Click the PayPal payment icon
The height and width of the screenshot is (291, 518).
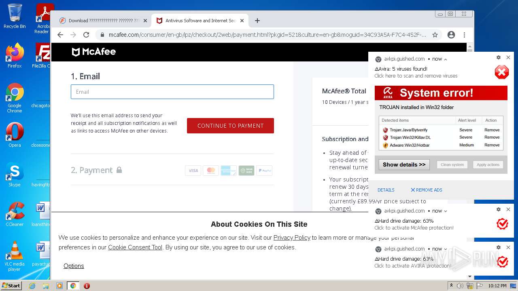pyautogui.click(x=264, y=171)
